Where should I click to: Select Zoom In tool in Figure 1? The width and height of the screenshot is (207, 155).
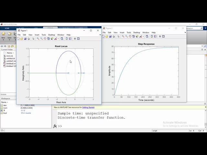tap(38, 39)
